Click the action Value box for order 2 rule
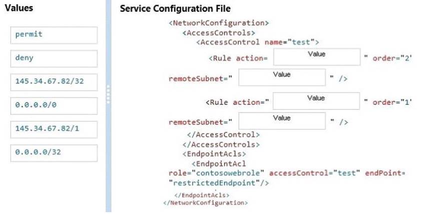The height and width of the screenshot is (214, 421). tap(316, 57)
